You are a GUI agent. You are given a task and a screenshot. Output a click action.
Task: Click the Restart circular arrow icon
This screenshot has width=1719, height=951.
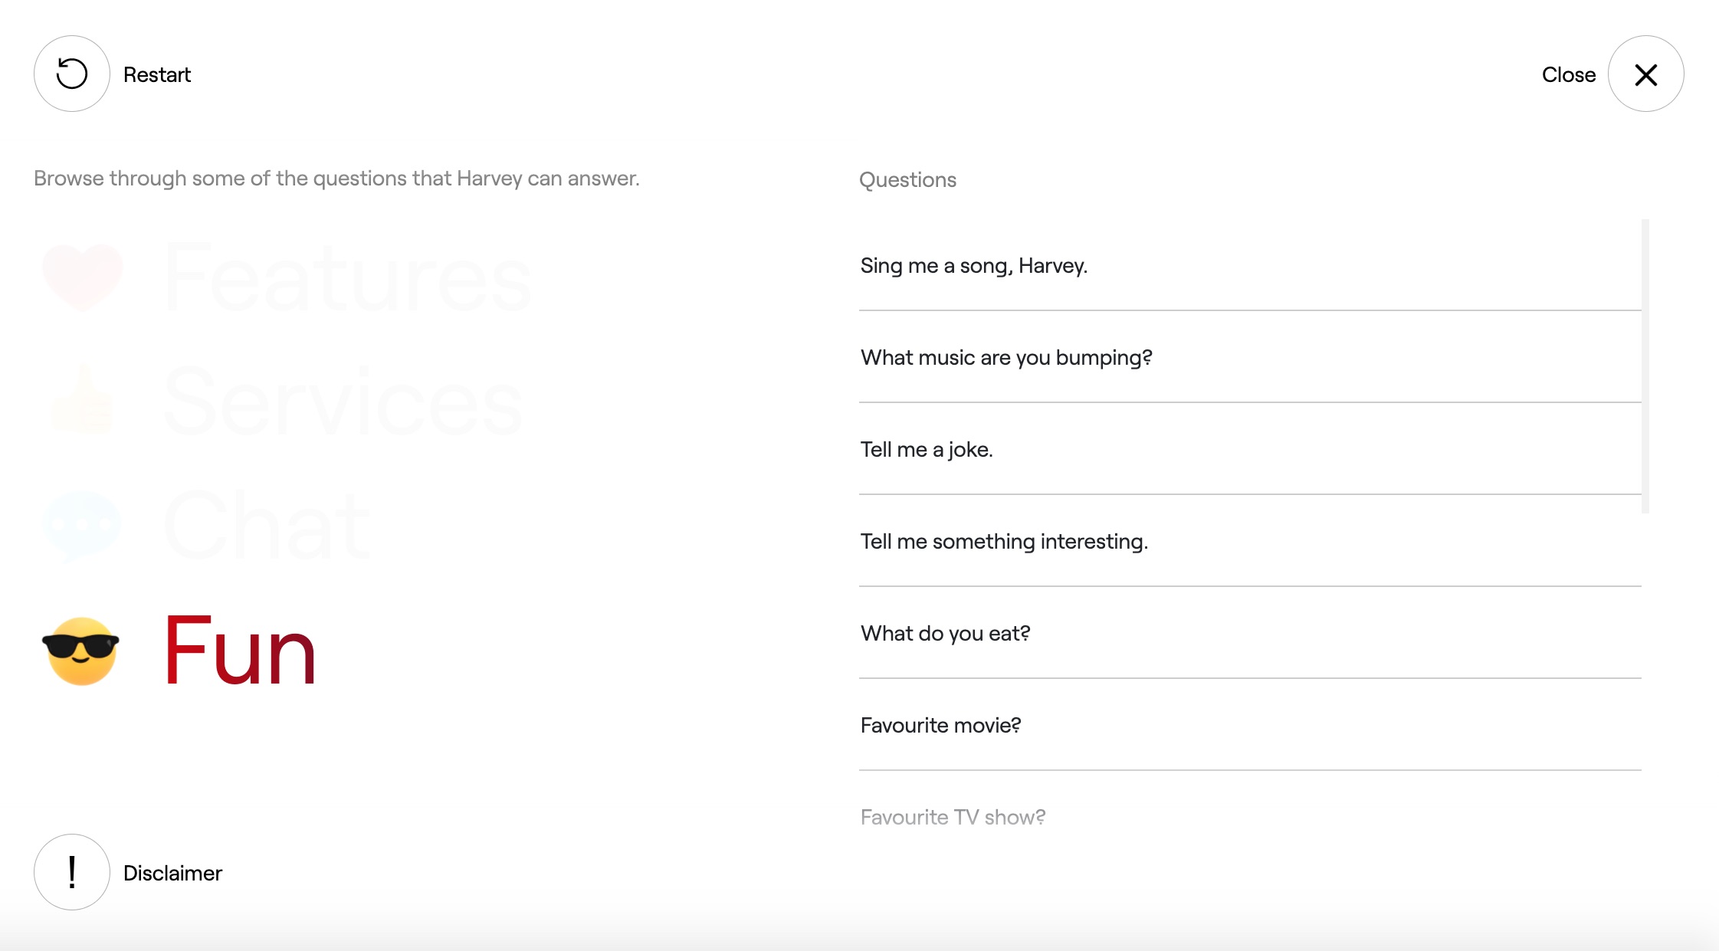tap(72, 74)
